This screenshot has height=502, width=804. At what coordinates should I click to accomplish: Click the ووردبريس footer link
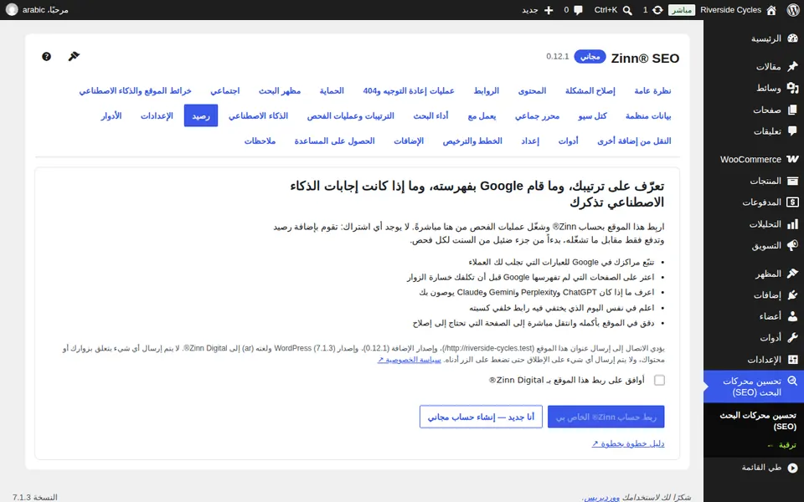[602, 497]
